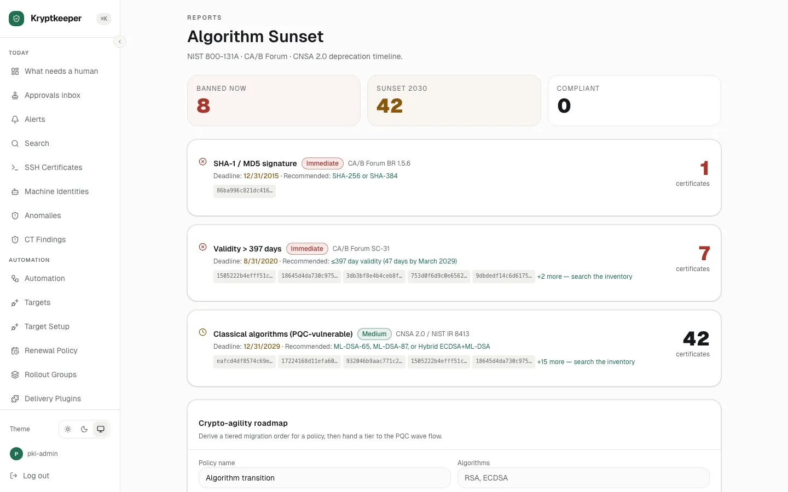Click the Rollout Groups layers icon

(15, 374)
